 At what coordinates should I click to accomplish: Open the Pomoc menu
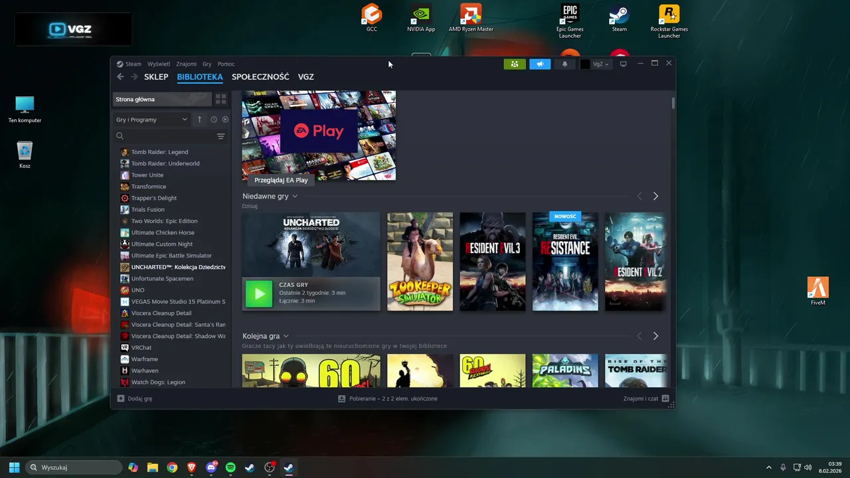pyautogui.click(x=226, y=64)
